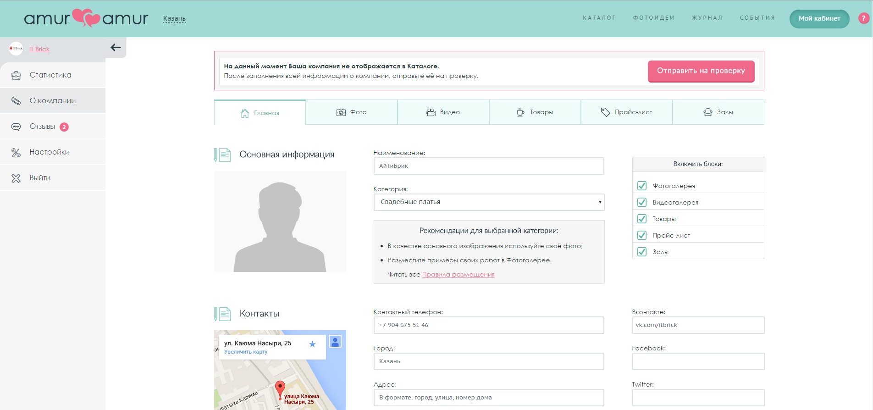
Task: Click the paperclip icon beside О компании
Action: pyautogui.click(x=16, y=101)
